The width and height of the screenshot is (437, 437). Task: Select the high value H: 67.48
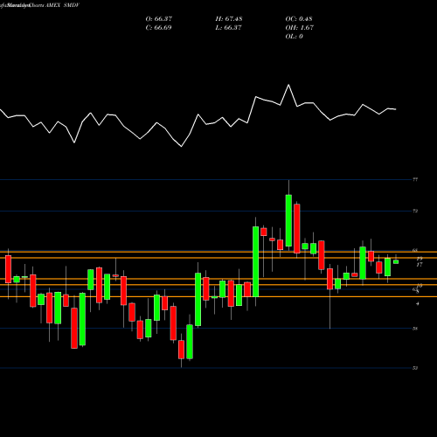pyautogui.click(x=229, y=19)
